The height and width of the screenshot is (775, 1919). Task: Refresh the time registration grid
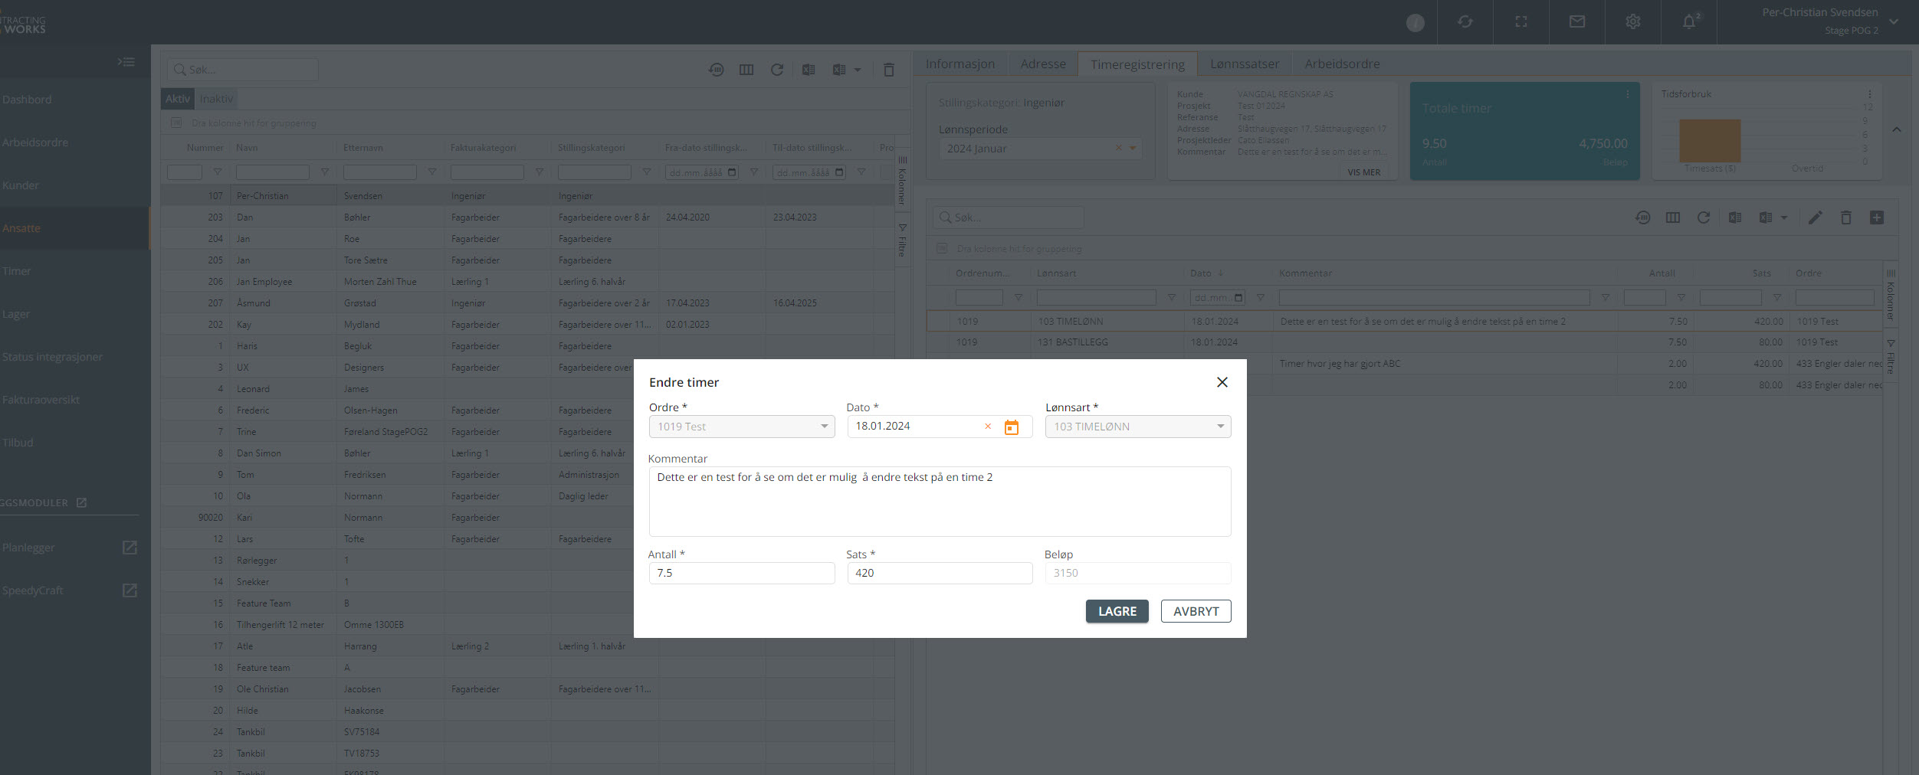(x=1704, y=218)
